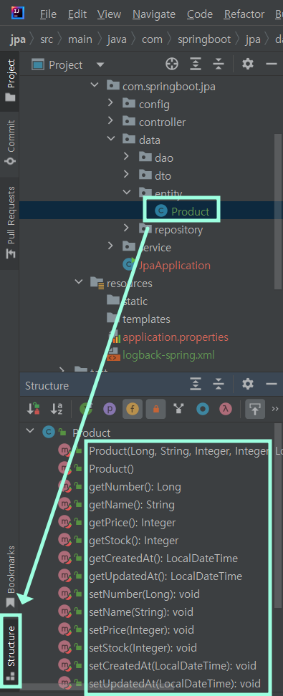
Task: Toggle Sort by Visibility in Structure
Action: (34, 410)
